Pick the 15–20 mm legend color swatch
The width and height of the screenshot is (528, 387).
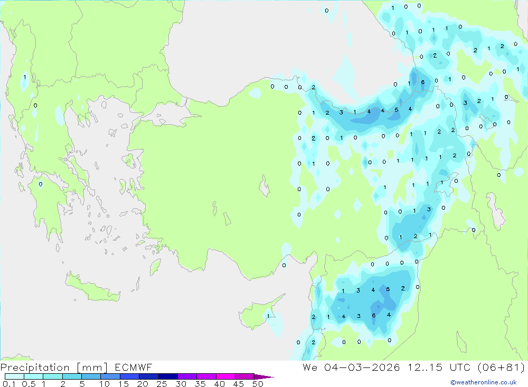(130, 376)
